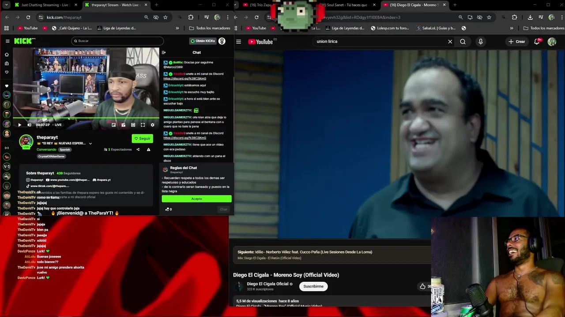Close the Diego El Cigala tab
565x317 pixels.
[x=444, y=5]
